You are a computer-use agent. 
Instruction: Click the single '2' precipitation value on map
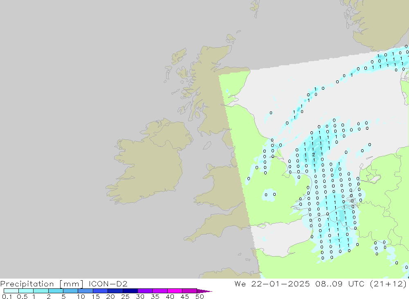[314, 155]
